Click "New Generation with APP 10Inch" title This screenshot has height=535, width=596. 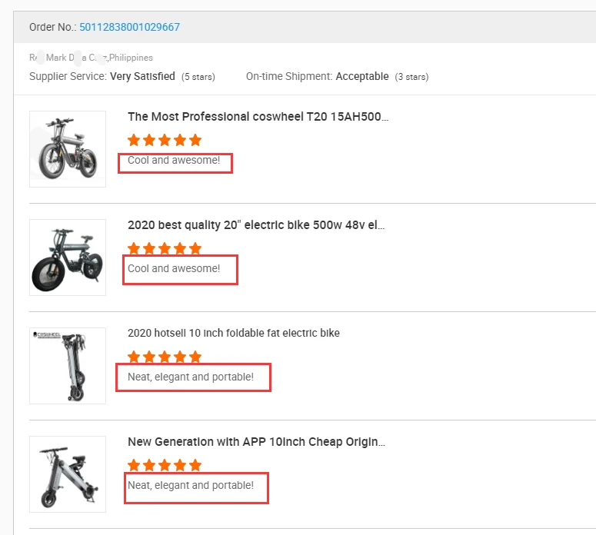256,442
